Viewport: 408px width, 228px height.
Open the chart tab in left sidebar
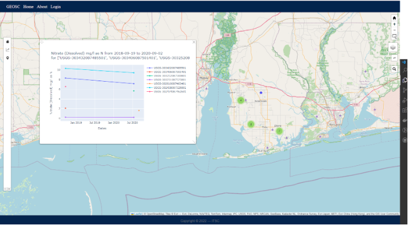(8, 50)
